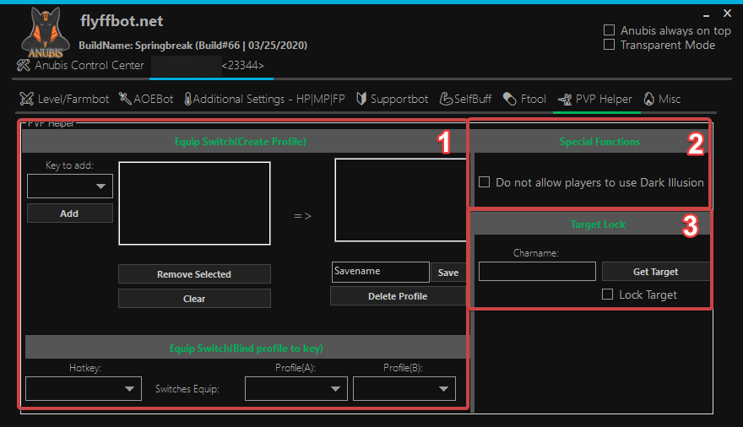Screen dimensions: 743x427
Task: Click the Ftool tag icon
Action: click(x=509, y=99)
